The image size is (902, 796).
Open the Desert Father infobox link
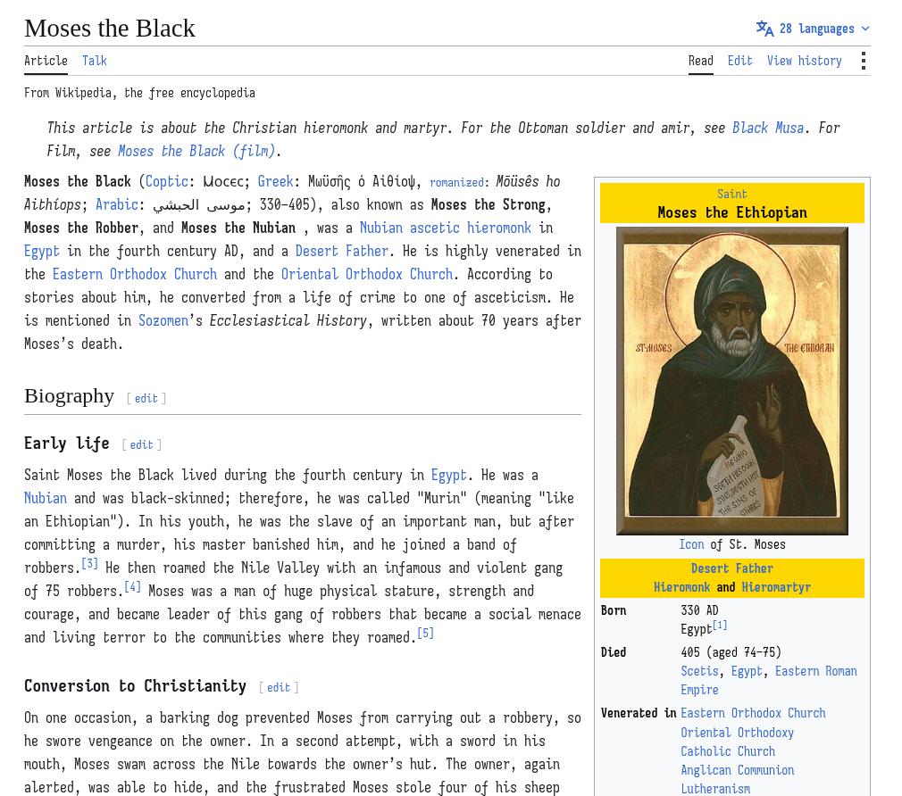click(x=731, y=568)
